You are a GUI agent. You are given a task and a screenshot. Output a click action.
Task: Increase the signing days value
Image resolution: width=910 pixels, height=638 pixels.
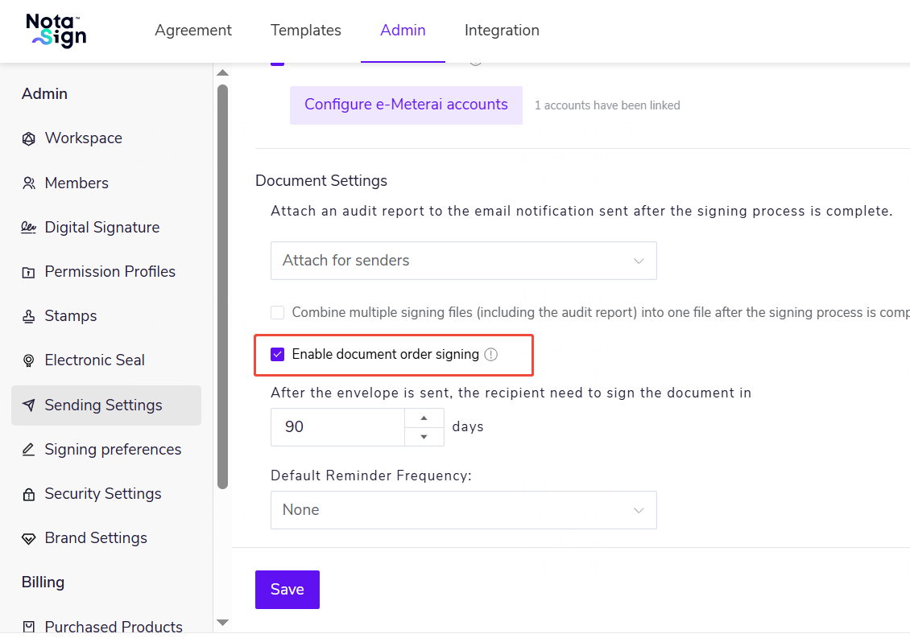pos(424,418)
